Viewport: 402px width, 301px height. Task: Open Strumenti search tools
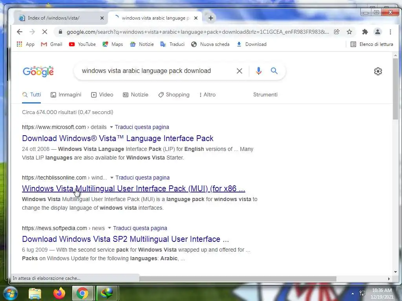[265, 95]
